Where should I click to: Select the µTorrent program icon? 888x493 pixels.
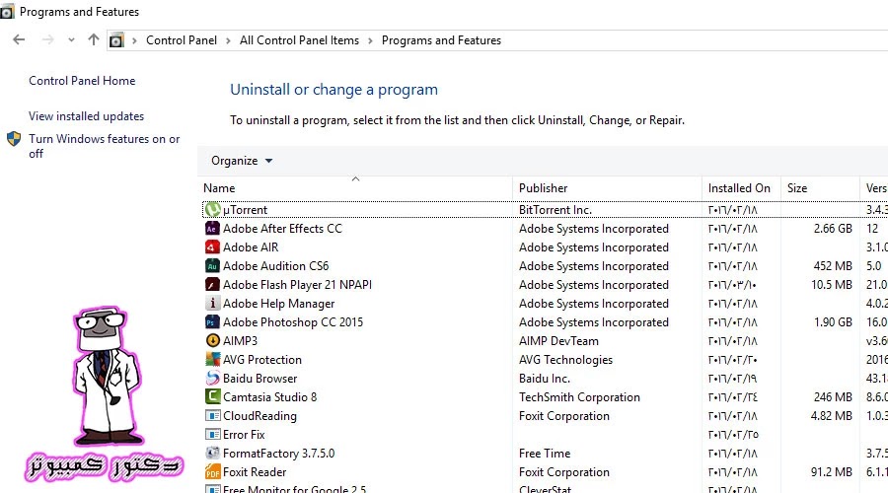212,209
